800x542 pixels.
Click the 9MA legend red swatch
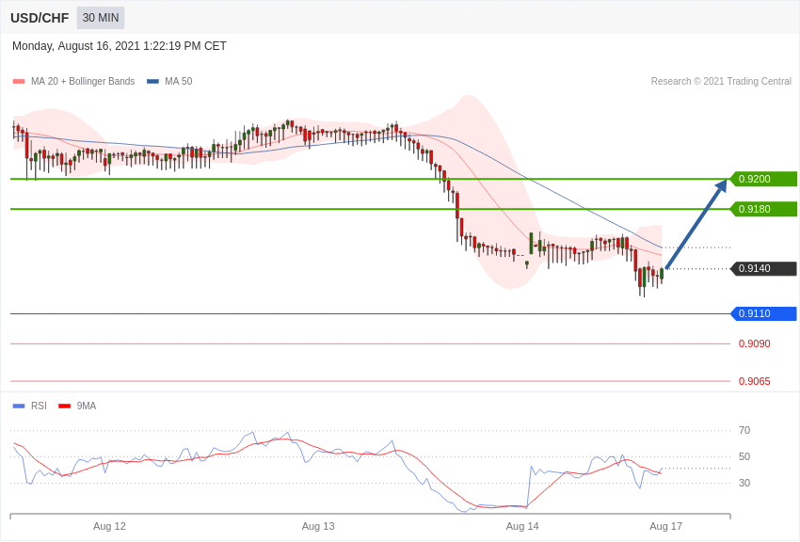(65, 406)
